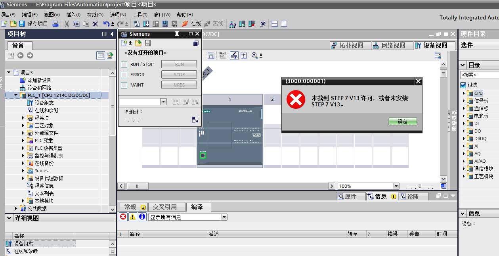This screenshot has height=256, width=499.
Task: Open the PLCSIM device selection dropdown
Action: tap(163, 102)
